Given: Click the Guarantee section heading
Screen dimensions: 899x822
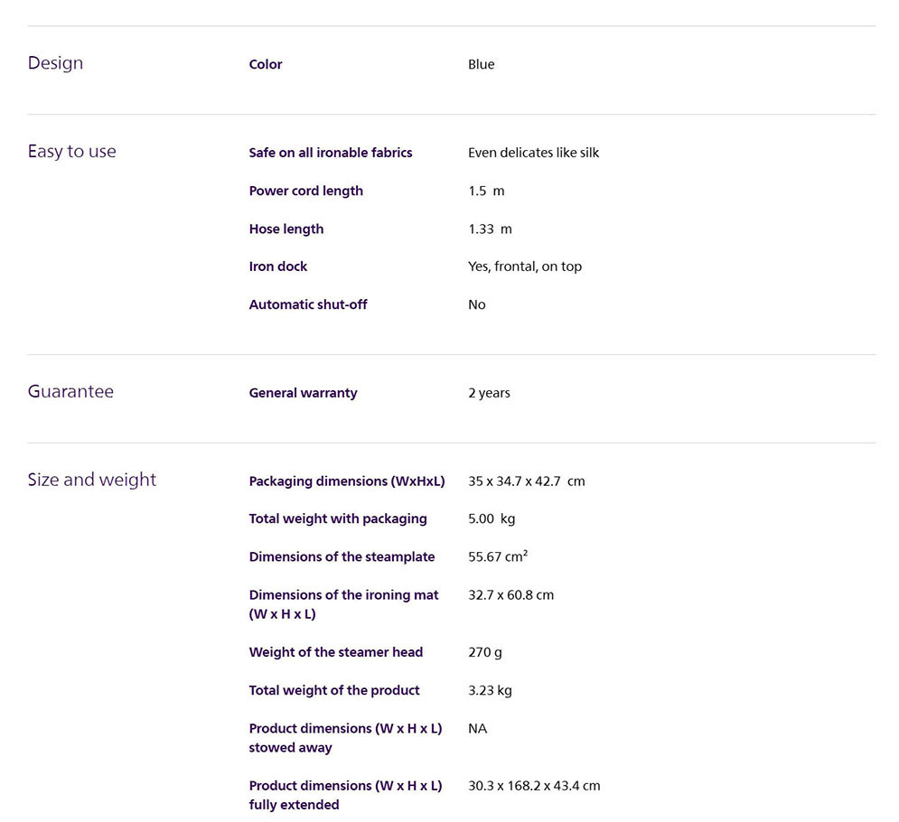Looking at the screenshot, I should click(x=70, y=392).
